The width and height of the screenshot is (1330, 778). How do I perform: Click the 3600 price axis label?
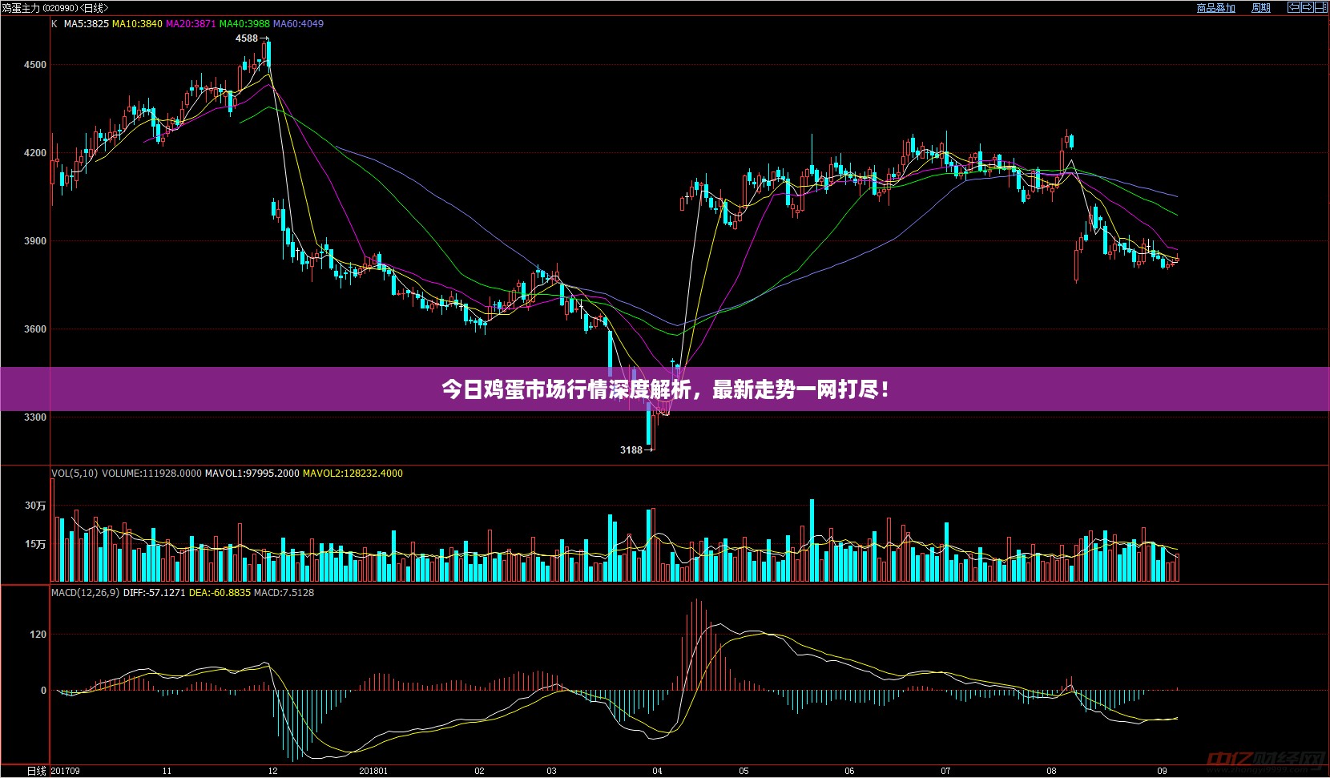pyautogui.click(x=35, y=329)
